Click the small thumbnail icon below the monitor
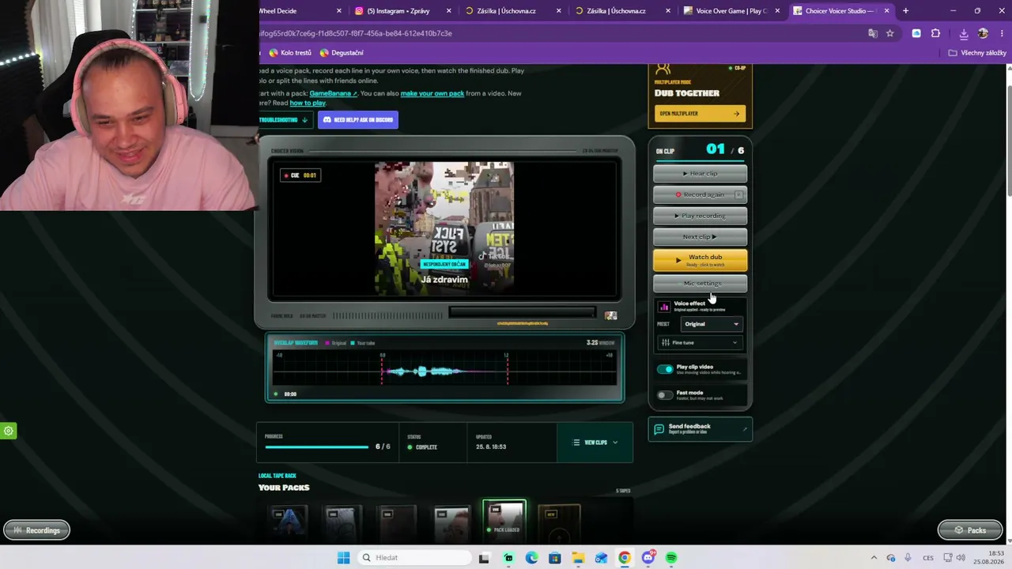 tap(610, 315)
